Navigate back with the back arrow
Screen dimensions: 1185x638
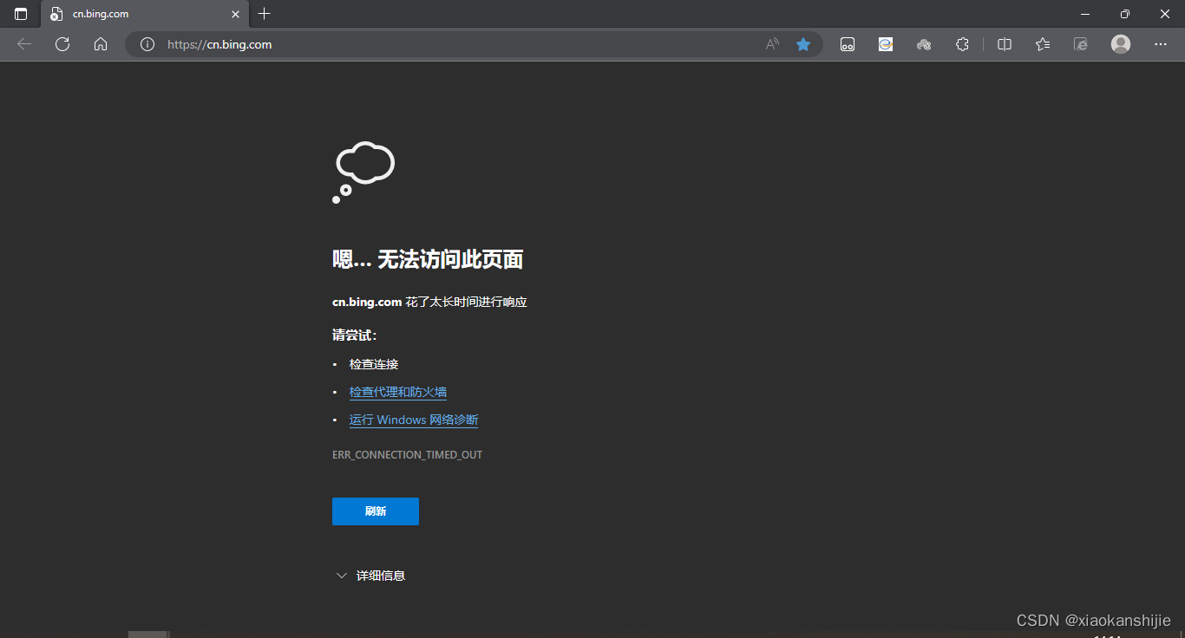tap(23, 44)
